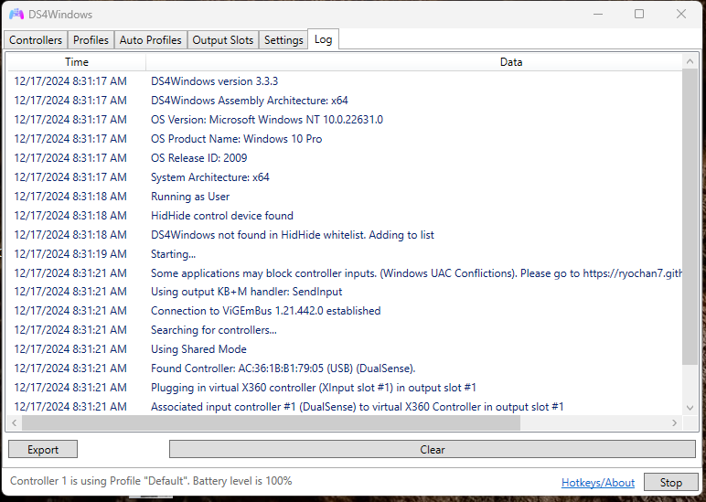The image size is (706, 502).
Task: Click the horizontal scrollbar right arrow
Action: coord(675,422)
